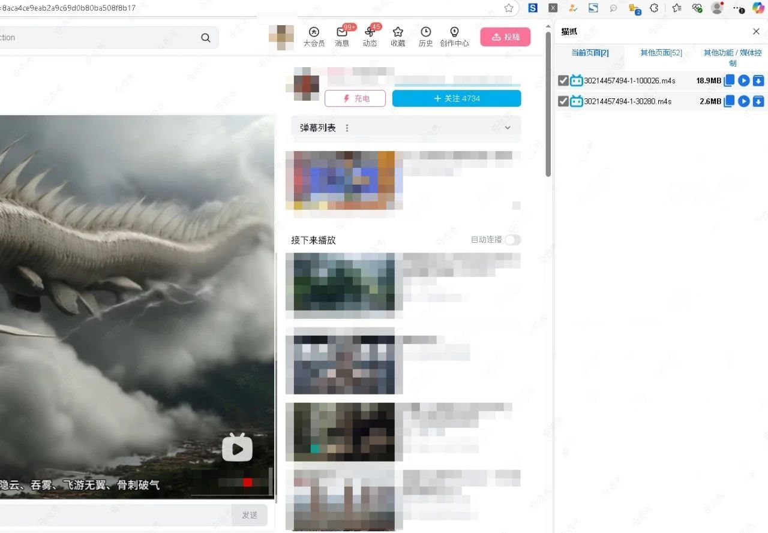The height and width of the screenshot is (533, 768).
Task: Open the 创作中心 lightbulb icon
Action: click(454, 32)
